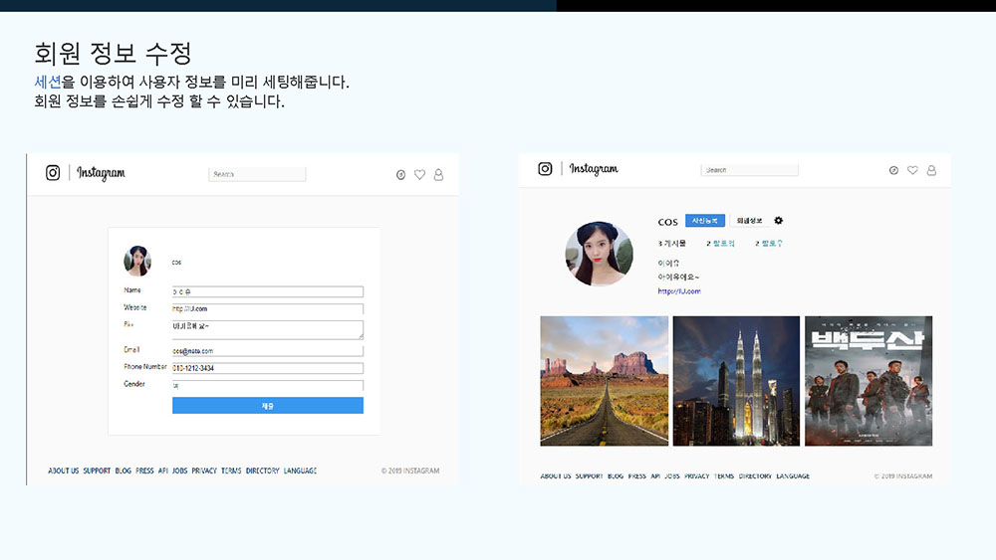This screenshot has width=996, height=560.
Task: Click SUPPORT in the profile page footer
Action: [589, 475]
